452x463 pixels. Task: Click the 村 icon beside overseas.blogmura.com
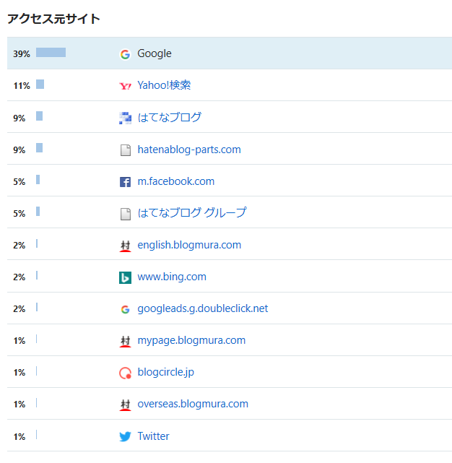coord(125,404)
